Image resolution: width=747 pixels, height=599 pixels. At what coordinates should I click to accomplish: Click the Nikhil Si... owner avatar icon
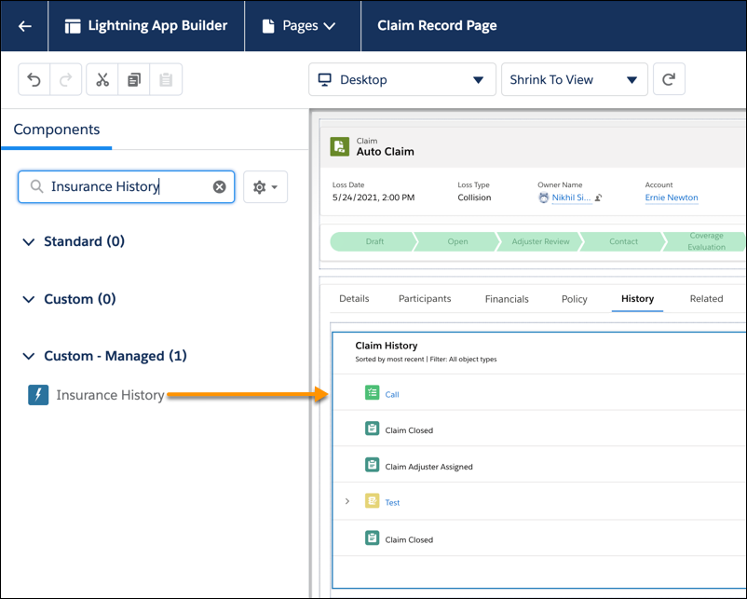[544, 197]
